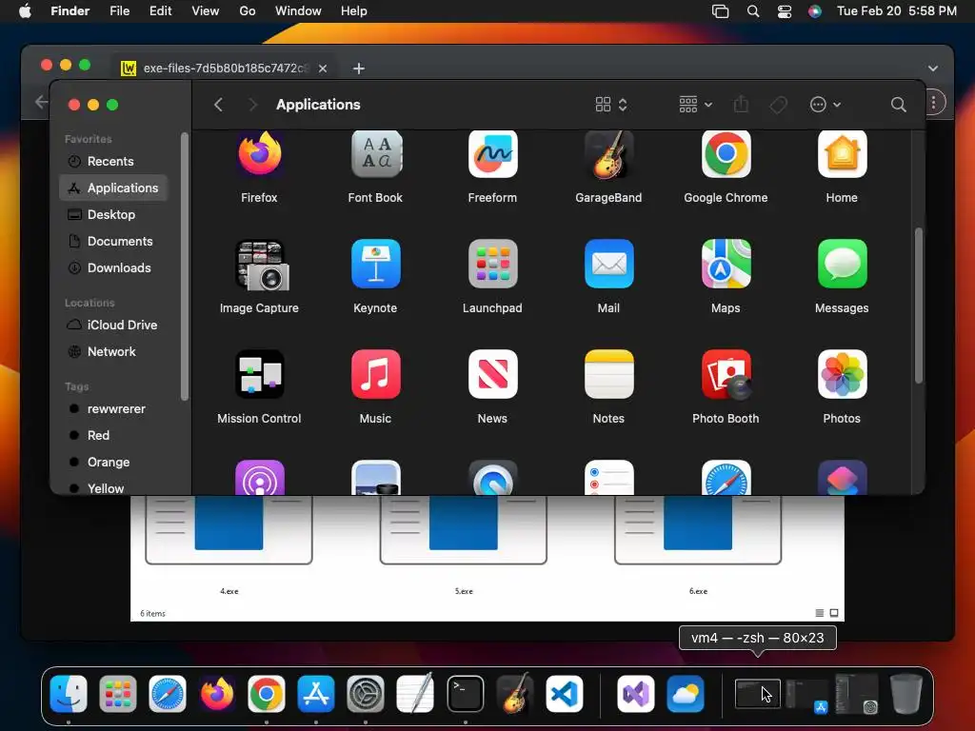
Task: Select Documents in the sidebar
Action: (x=114, y=241)
